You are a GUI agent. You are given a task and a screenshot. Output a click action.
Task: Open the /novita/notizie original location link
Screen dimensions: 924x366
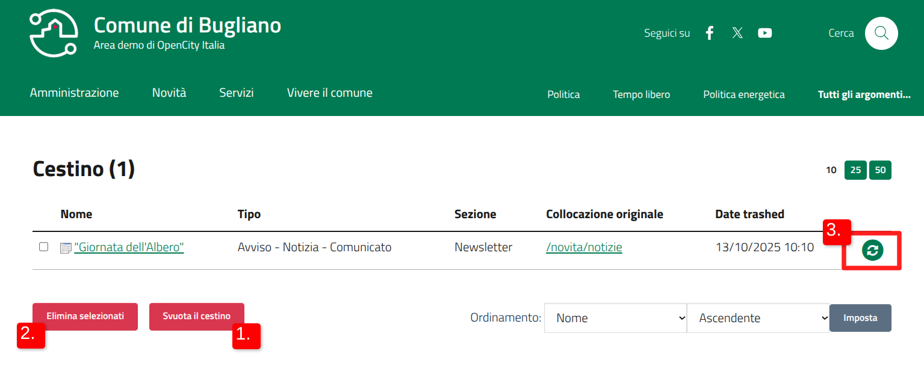click(584, 247)
